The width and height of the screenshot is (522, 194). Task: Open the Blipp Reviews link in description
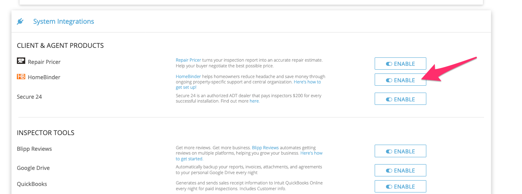coord(266,147)
